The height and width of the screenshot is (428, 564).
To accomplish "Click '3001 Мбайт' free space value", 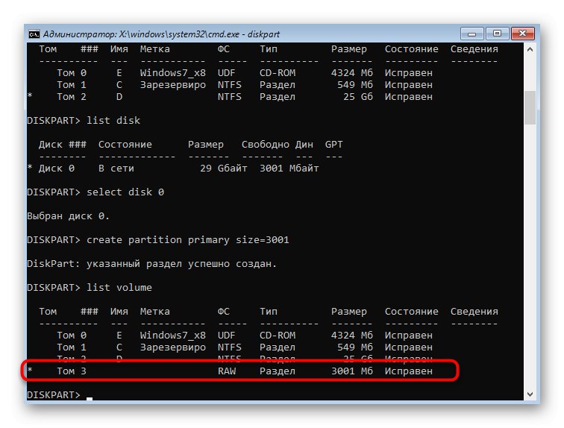I will 289,169.
